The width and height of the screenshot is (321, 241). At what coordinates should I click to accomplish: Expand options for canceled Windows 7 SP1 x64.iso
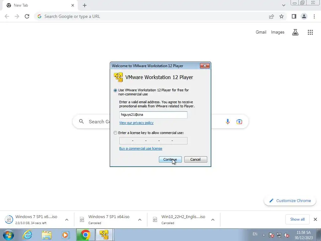click(x=140, y=220)
